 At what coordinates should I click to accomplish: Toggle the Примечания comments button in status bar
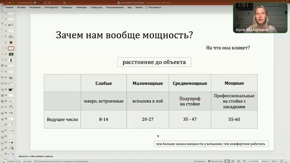[216, 161]
